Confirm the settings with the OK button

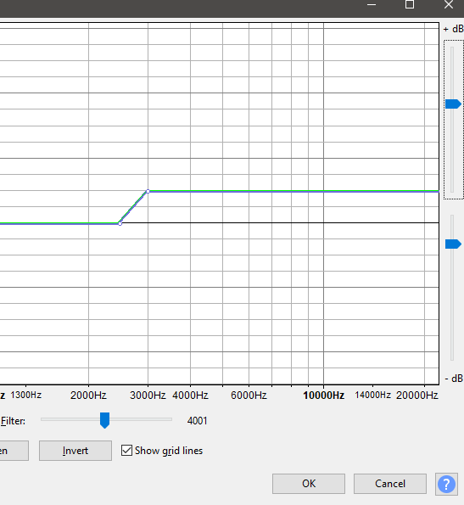click(309, 484)
